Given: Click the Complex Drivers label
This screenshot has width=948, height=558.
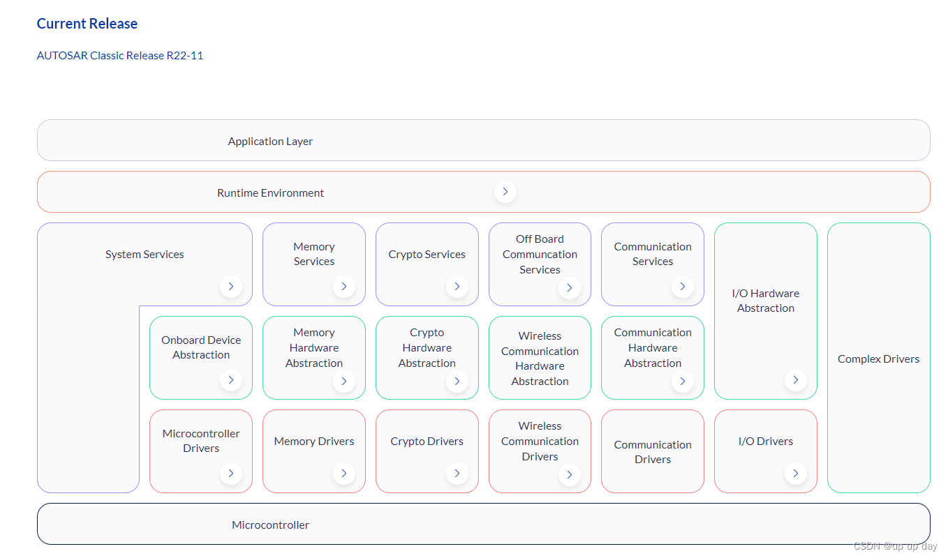Looking at the screenshot, I should [878, 359].
